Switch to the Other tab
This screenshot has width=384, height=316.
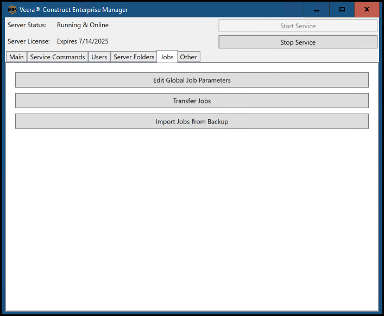pyautogui.click(x=188, y=57)
